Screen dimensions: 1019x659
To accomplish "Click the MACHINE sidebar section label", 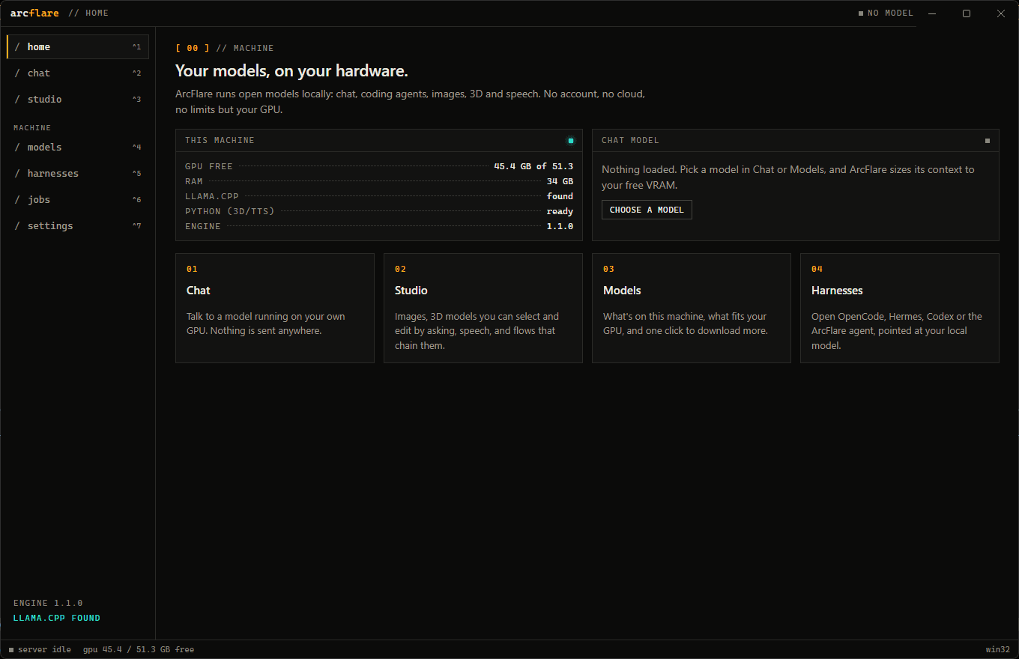I will (32, 128).
